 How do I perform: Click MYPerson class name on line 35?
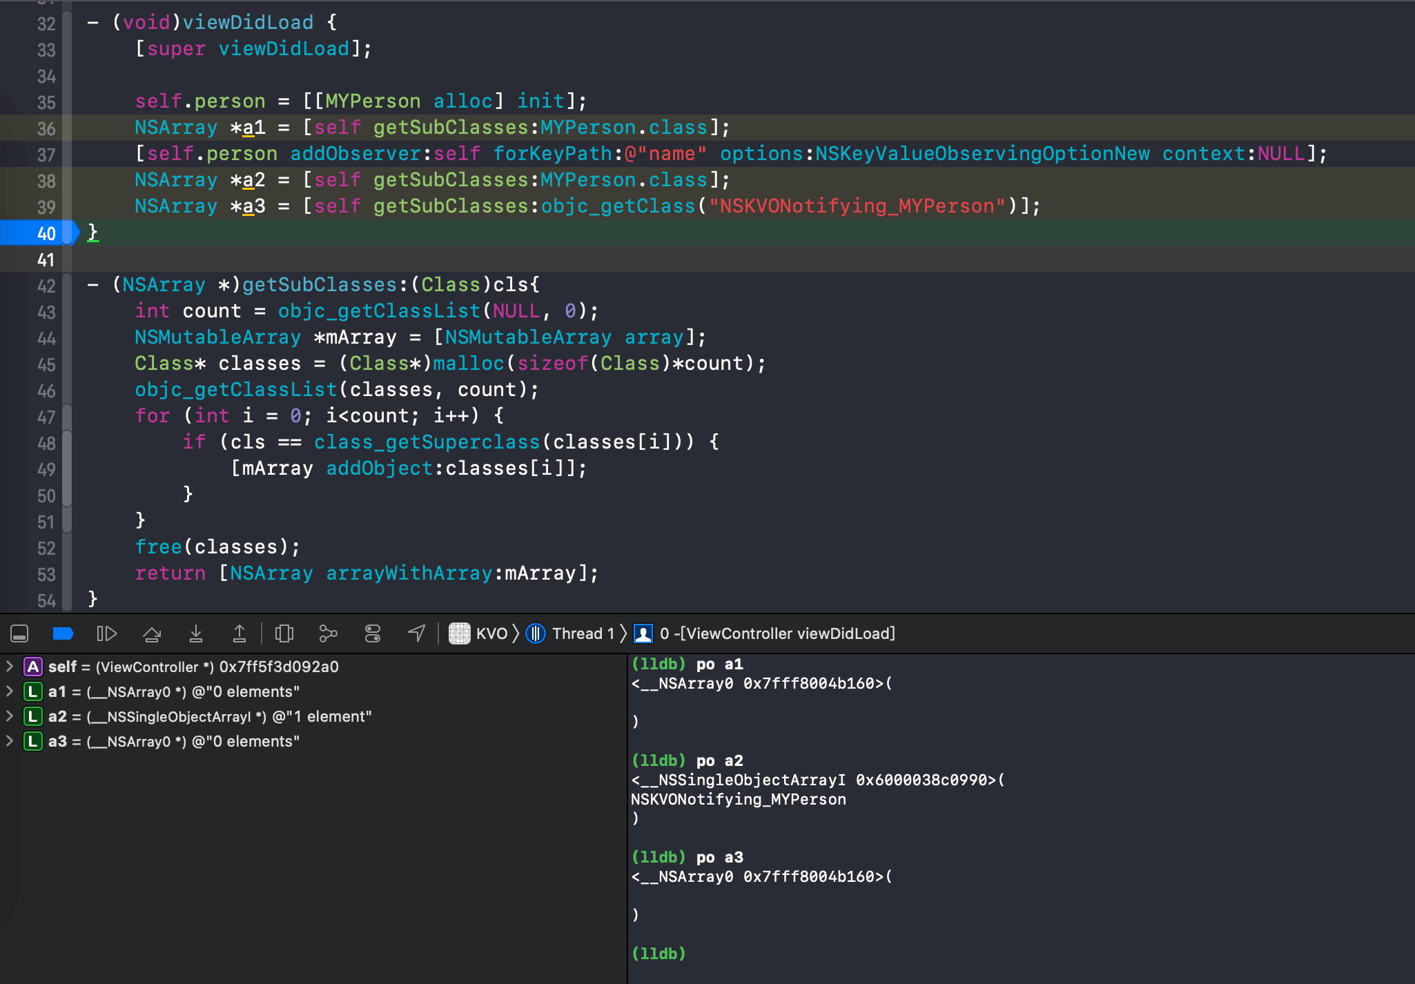[373, 101]
